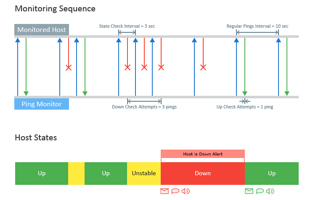Click the red envelope icon below Down
The height and width of the screenshot is (200, 313).
point(164,191)
